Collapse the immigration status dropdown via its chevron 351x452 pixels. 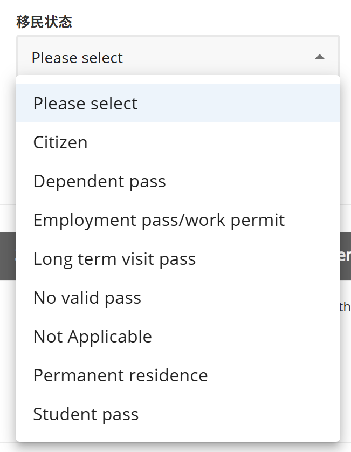coord(320,56)
